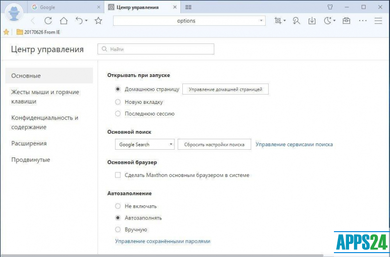Choose Вручную autofill radio option
Viewport: 390px width, 257px height.
(118, 229)
